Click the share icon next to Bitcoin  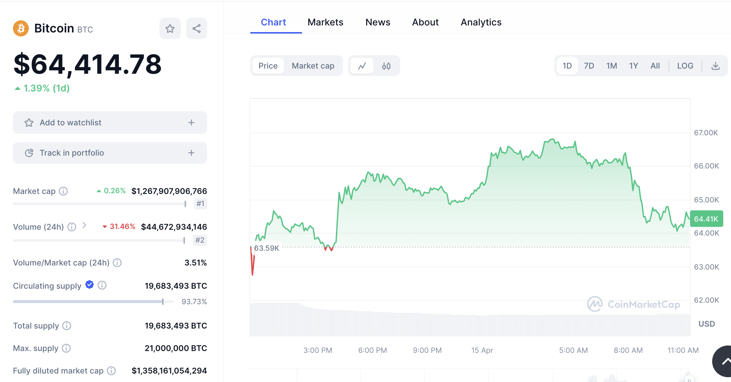point(196,29)
